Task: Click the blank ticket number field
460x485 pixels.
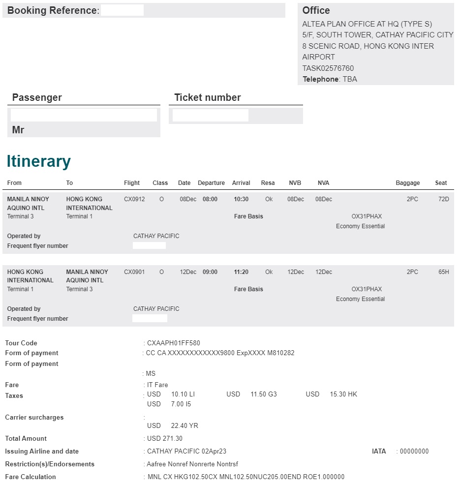Action: point(210,116)
